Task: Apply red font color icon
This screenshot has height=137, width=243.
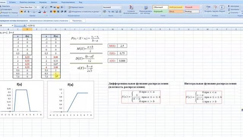Action: [45, 12]
